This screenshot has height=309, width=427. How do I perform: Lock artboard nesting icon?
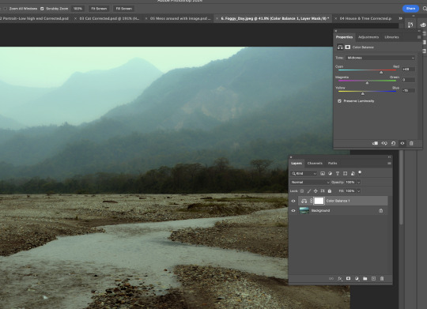tap(323, 190)
